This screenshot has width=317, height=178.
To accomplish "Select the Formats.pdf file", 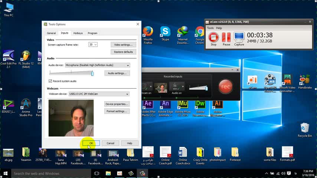I will [287, 154].
